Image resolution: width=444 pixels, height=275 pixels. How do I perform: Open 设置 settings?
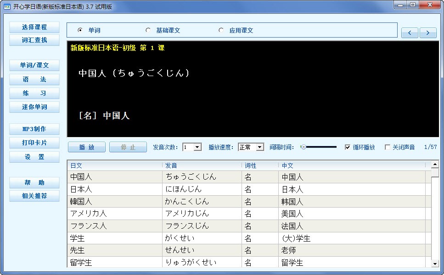click(34, 157)
